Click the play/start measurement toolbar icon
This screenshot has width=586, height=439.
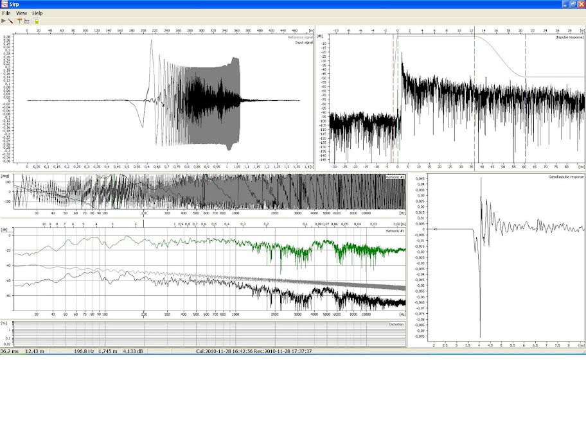(4, 21)
